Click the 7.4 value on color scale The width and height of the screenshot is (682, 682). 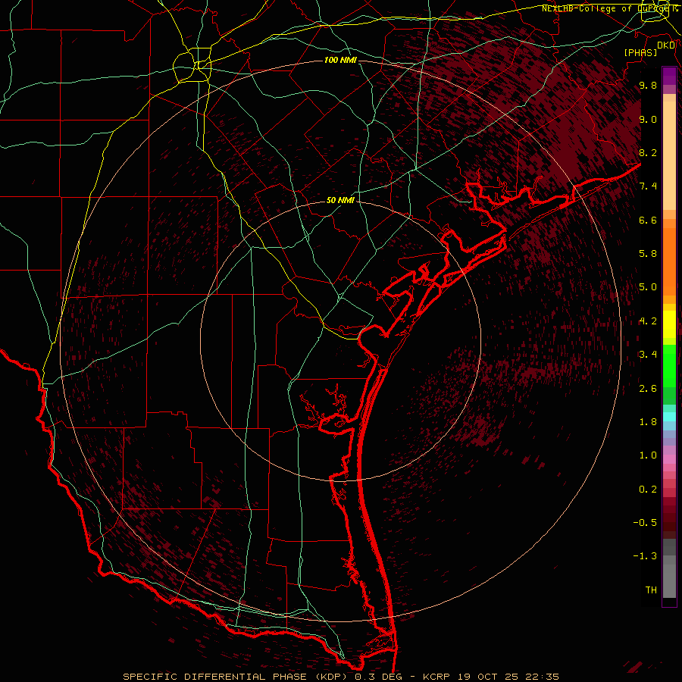pyautogui.click(x=648, y=186)
